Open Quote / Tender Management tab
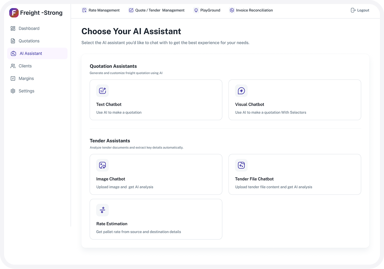 pyautogui.click(x=157, y=10)
